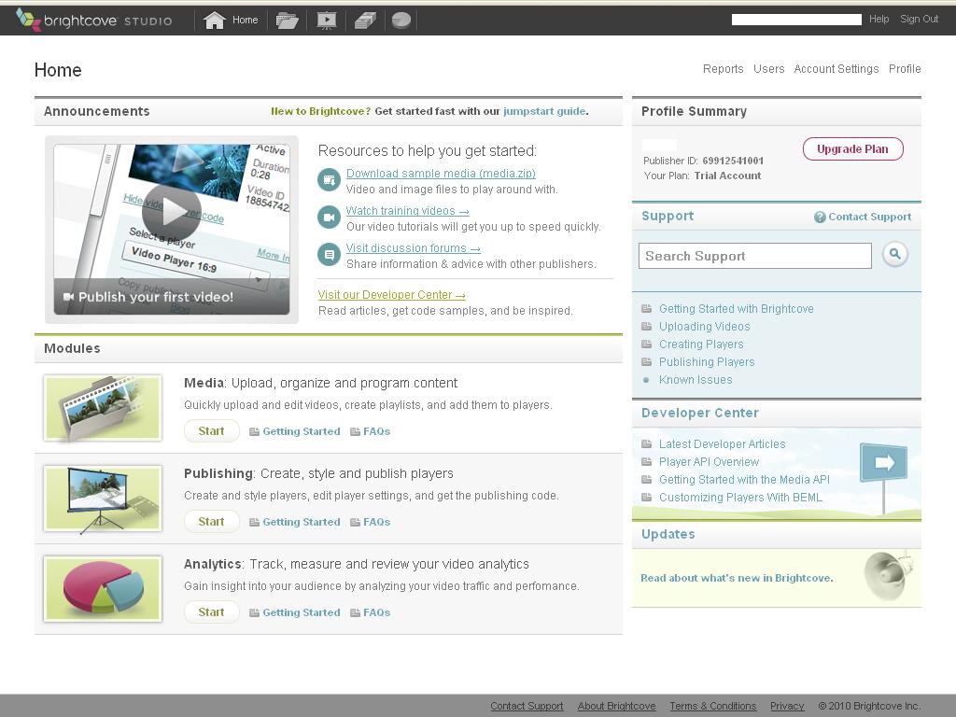This screenshot has width=956, height=717.
Task: Open 'Getting Started with Brightcove' article
Action: [736, 308]
